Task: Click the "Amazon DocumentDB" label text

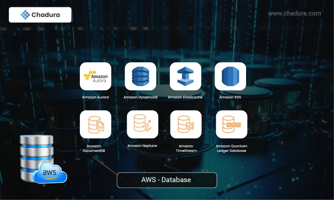Action: [x=94, y=148]
